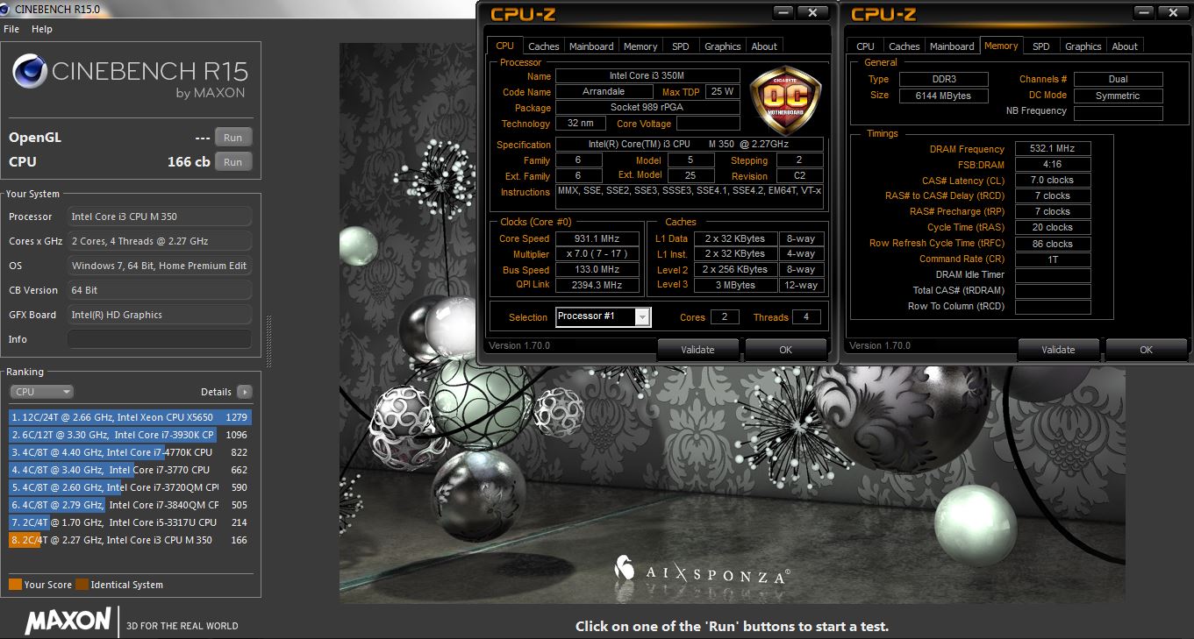The width and height of the screenshot is (1194, 639).
Task: Click the Details arrow icon in Ranking
Action: (244, 392)
